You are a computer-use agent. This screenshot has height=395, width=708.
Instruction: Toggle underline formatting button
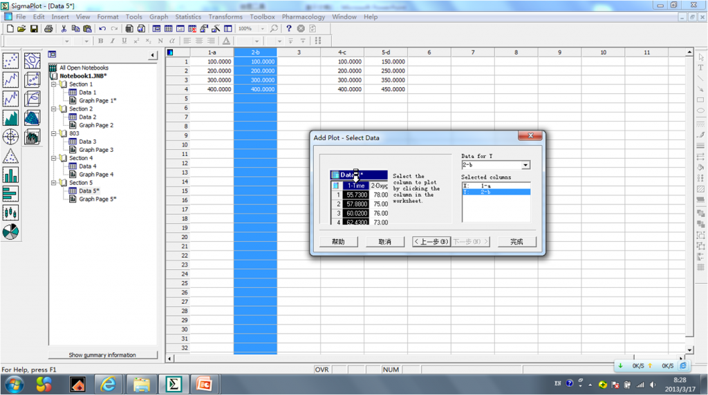[x=124, y=41]
